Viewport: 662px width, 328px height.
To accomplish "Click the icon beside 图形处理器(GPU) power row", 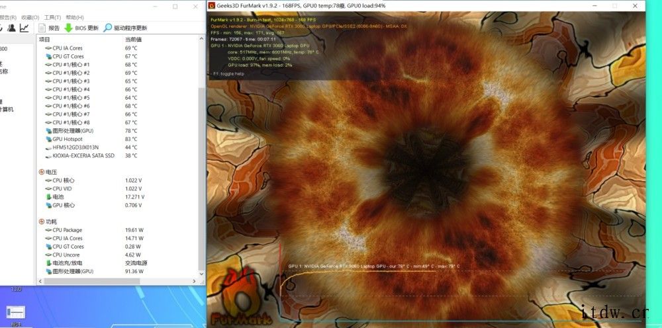I will click(48, 272).
